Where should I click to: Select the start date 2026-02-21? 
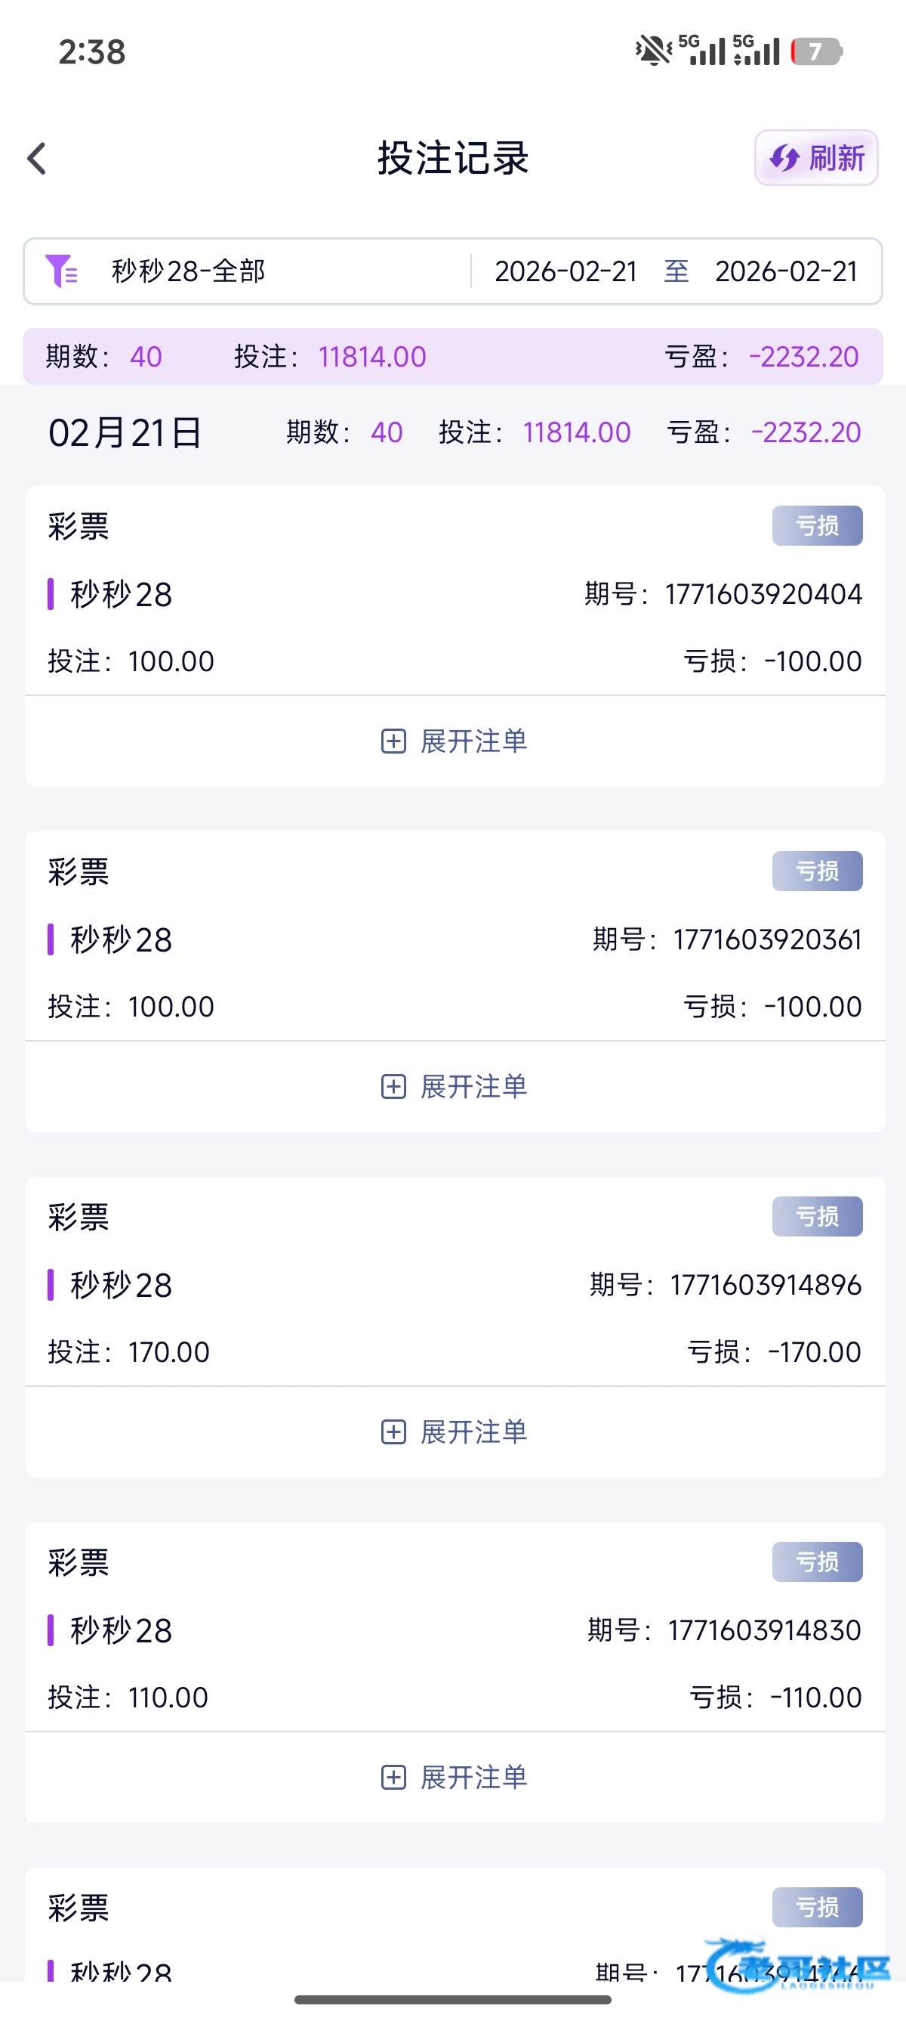point(565,271)
